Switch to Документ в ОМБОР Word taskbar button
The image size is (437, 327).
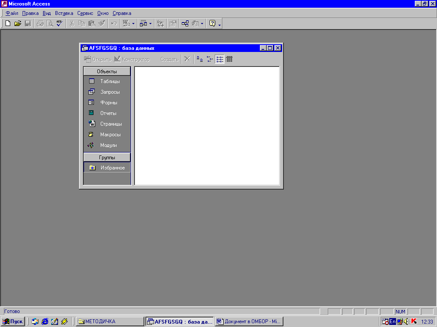(x=249, y=321)
